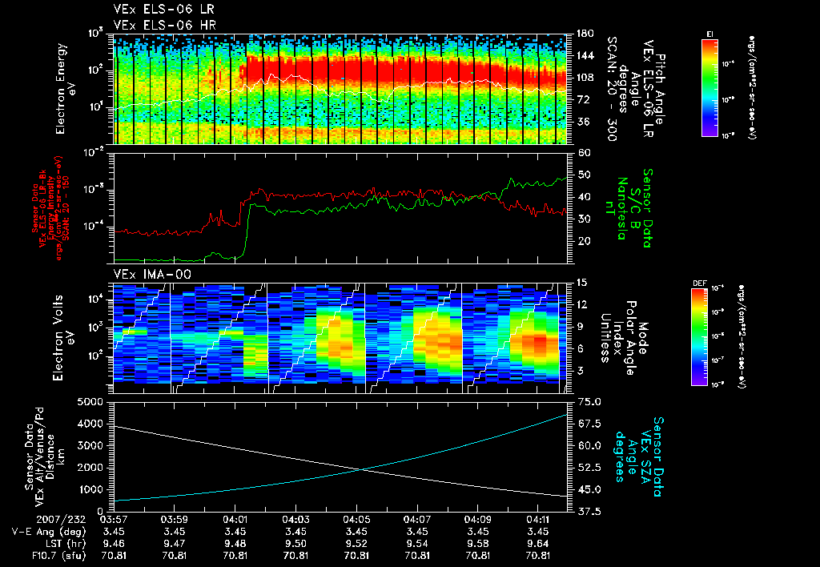Click the time tick label '04:07'
Image resolution: width=820 pixels, height=567 pixels.
click(416, 520)
